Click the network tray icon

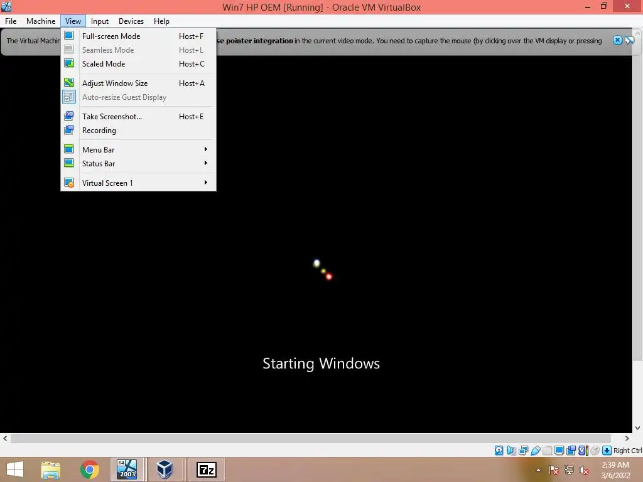569,470
